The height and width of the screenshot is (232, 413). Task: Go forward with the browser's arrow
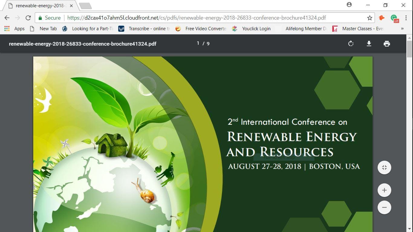pos(18,18)
